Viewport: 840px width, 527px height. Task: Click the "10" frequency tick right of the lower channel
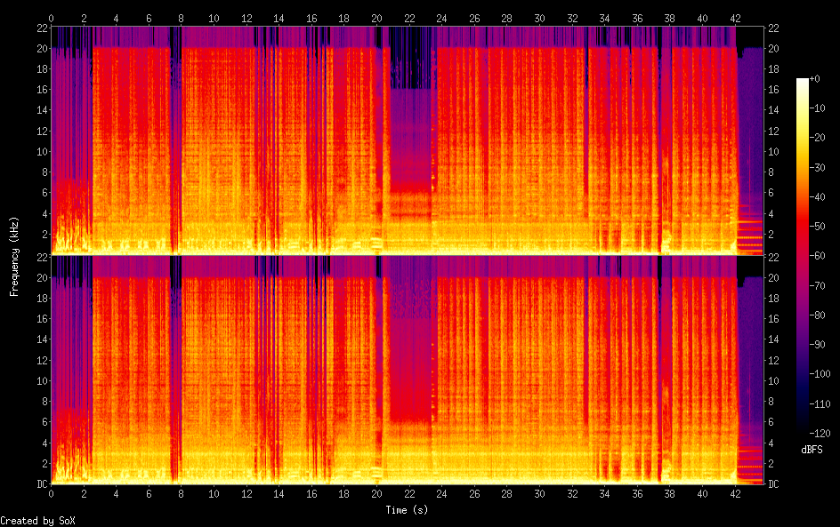[772, 380]
